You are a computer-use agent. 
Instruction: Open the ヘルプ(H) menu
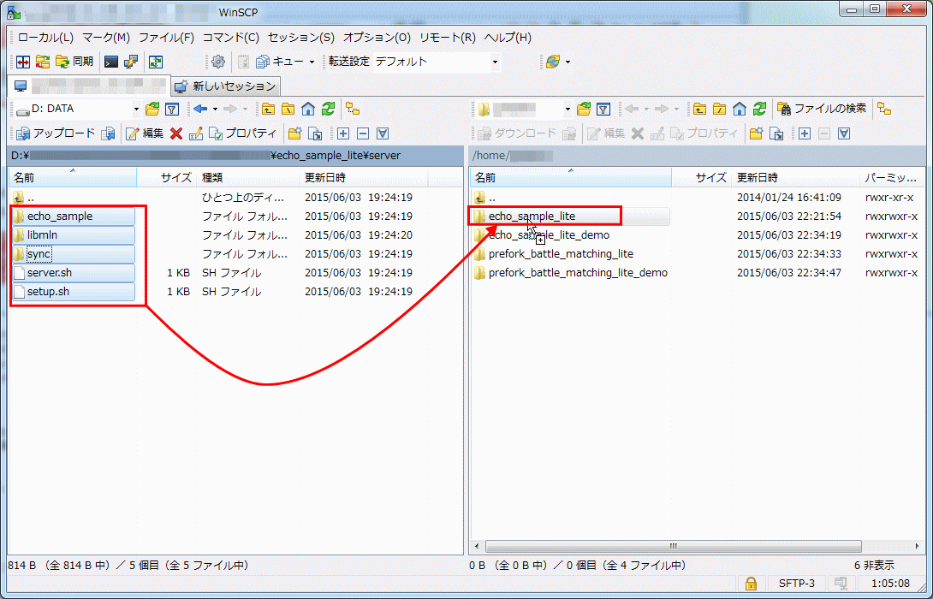click(508, 38)
